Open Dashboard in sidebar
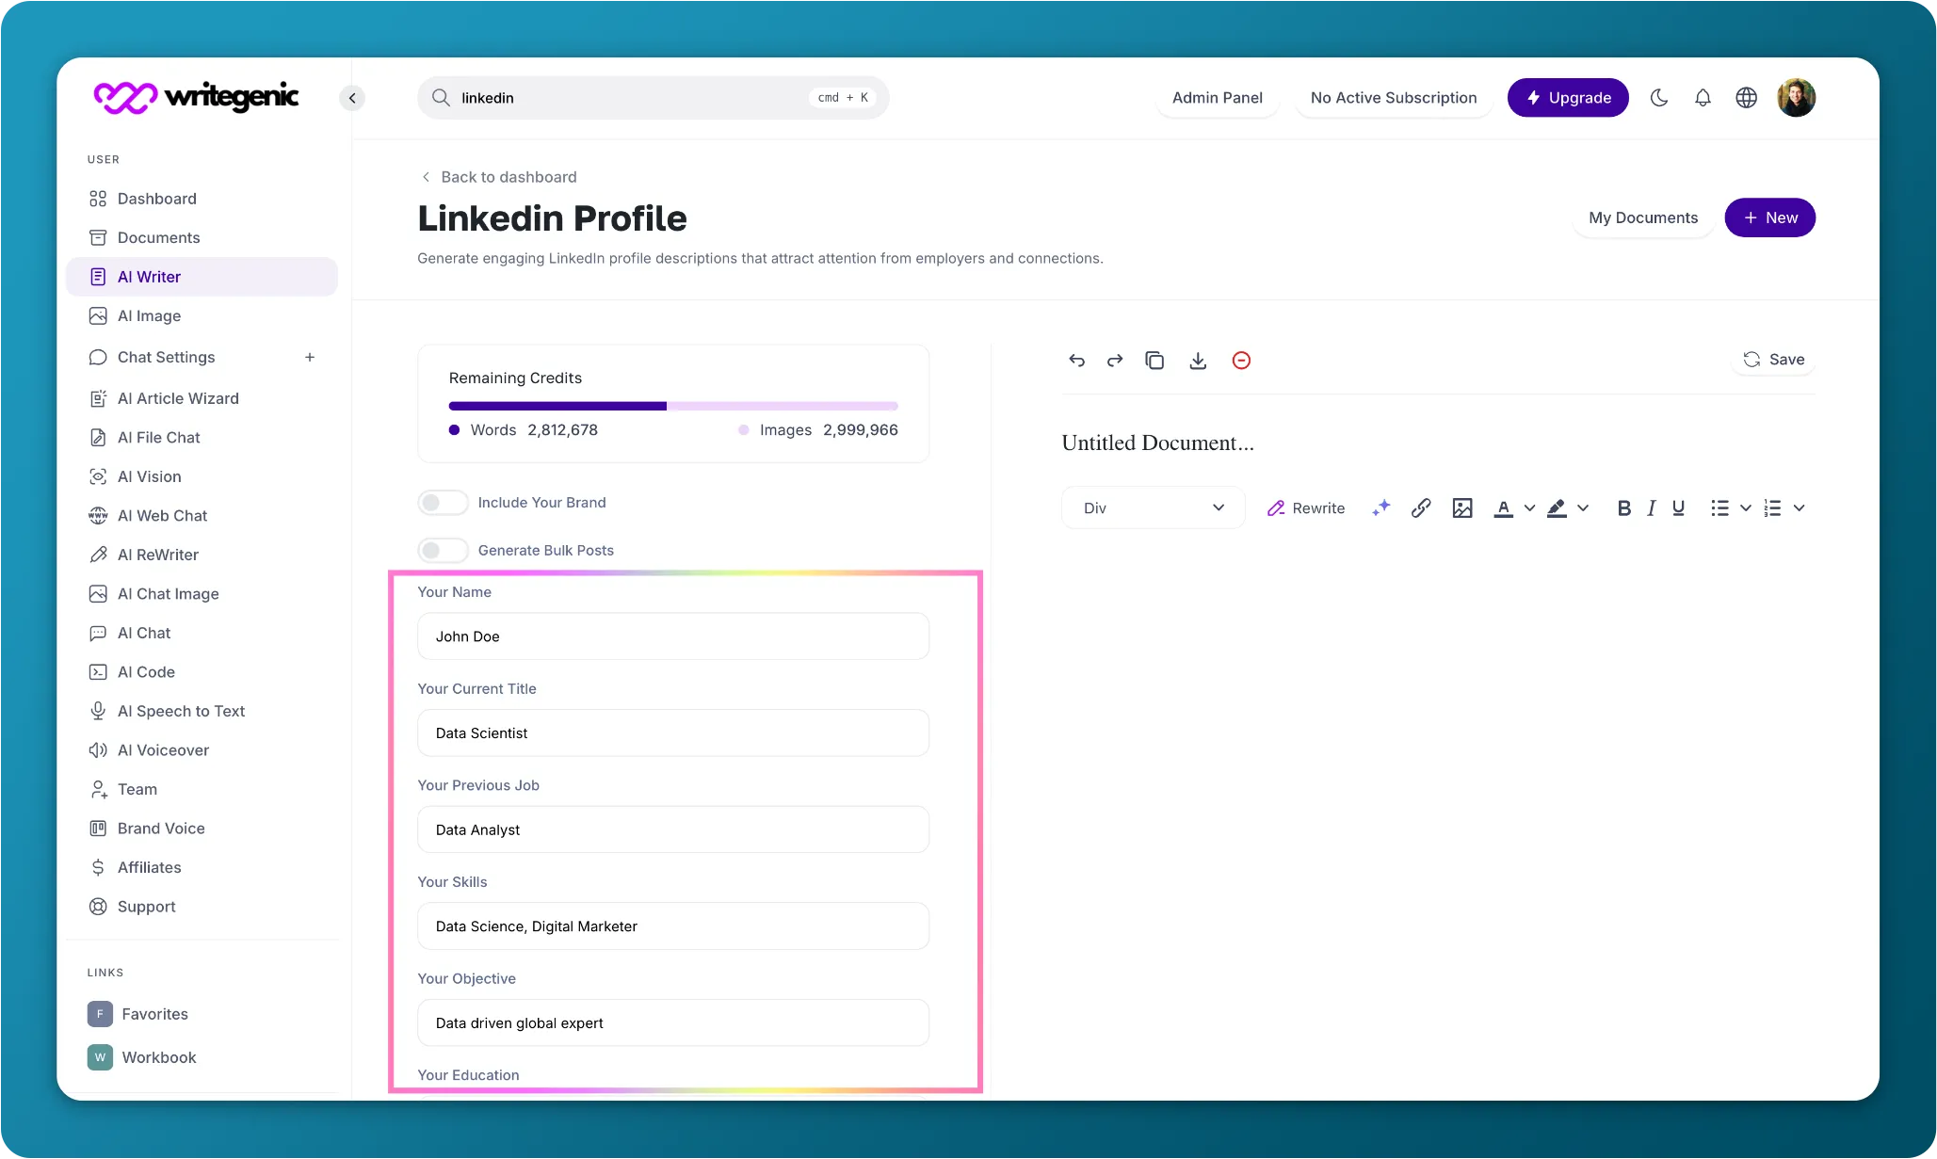1937x1159 pixels. coord(202,199)
